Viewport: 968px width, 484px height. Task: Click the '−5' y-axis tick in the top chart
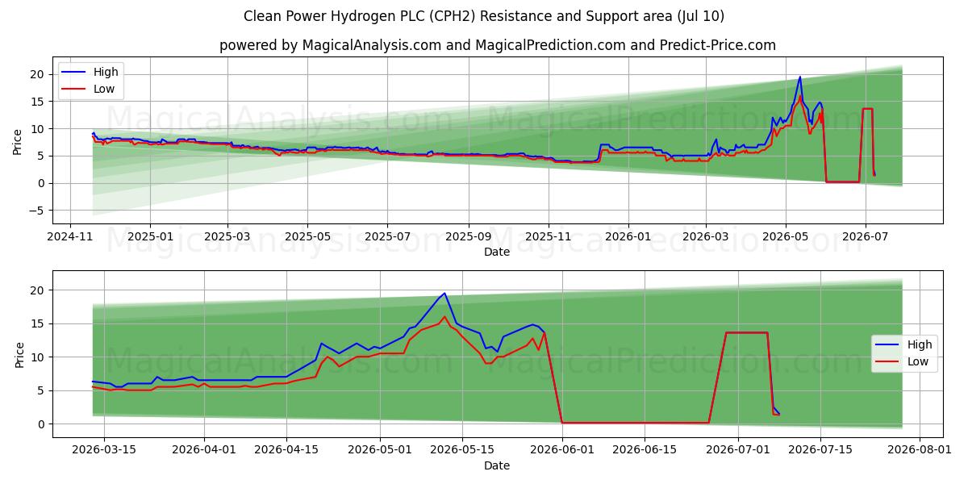pyautogui.click(x=37, y=211)
